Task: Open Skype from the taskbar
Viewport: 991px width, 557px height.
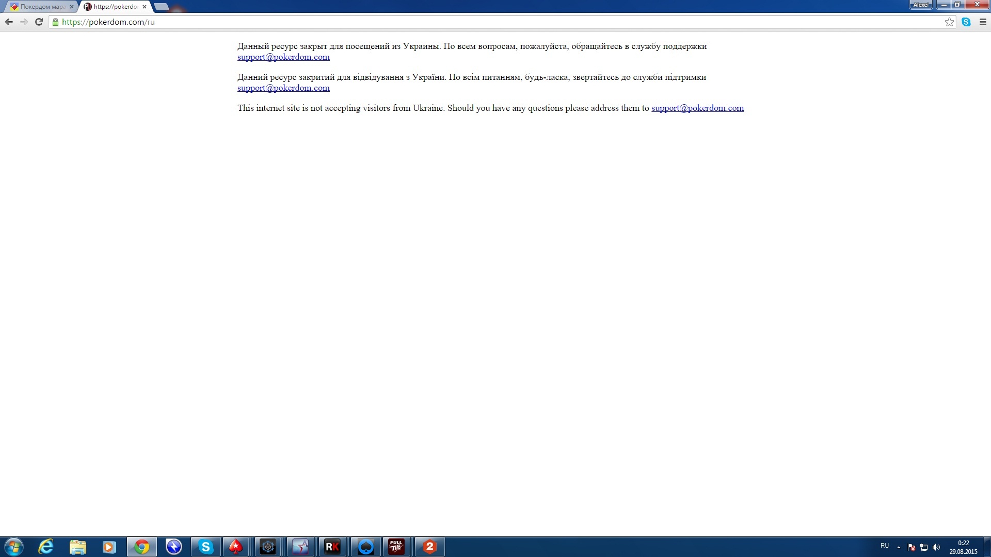Action: pyautogui.click(x=205, y=547)
